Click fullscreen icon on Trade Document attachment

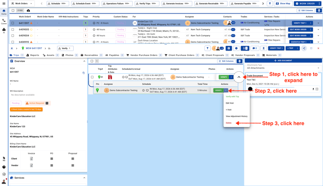[317, 89]
